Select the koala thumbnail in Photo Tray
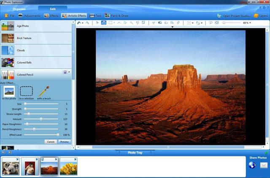The height and width of the screenshot is (178, 270). (x=11, y=166)
